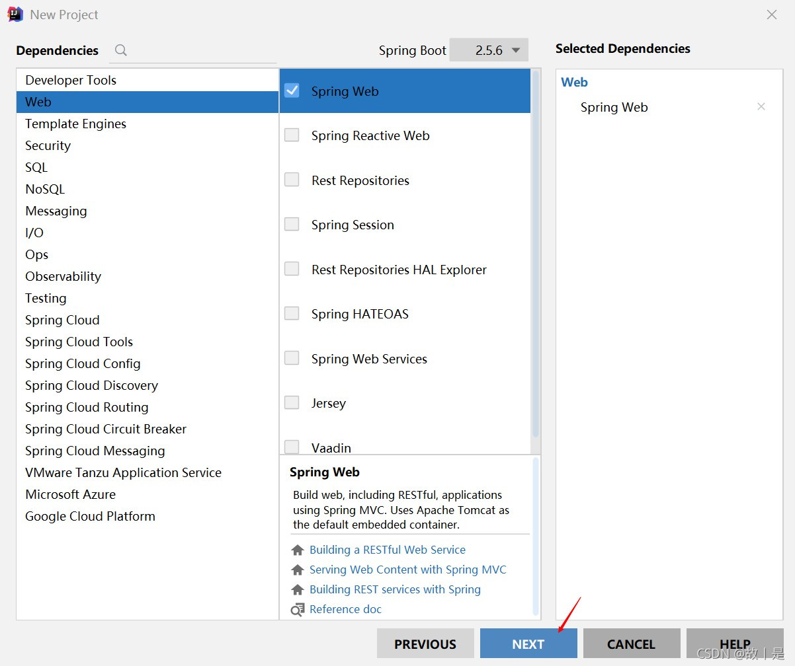Select Template Engines category
Screen dimensions: 795x666
(x=147, y=124)
